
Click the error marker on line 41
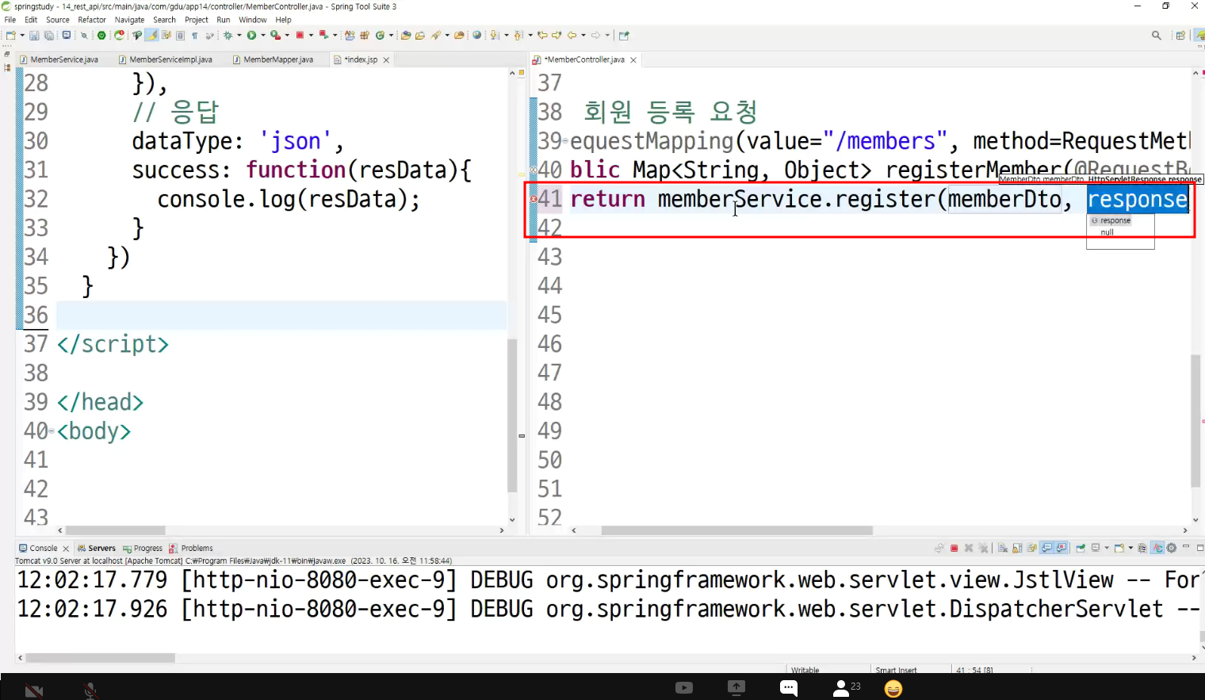tap(534, 199)
